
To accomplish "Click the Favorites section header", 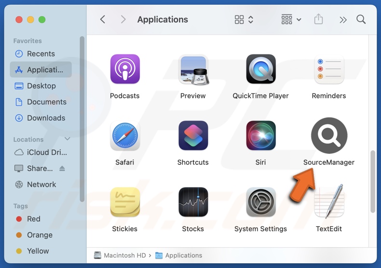I will click(x=27, y=41).
